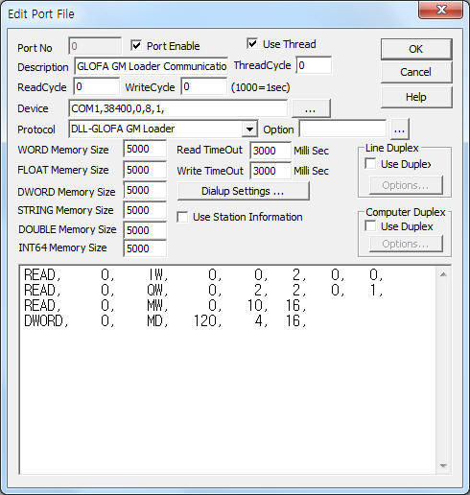This screenshot has width=470, height=495.
Task: Open Help for the port dialog
Action: coord(416,97)
